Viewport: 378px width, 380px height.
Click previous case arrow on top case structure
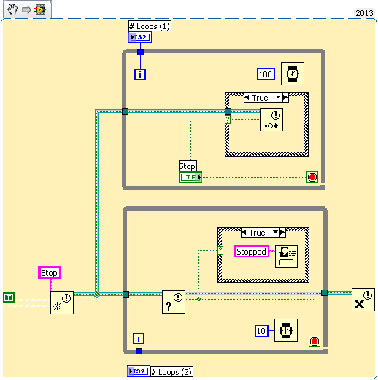pyautogui.click(x=247, y=98)
